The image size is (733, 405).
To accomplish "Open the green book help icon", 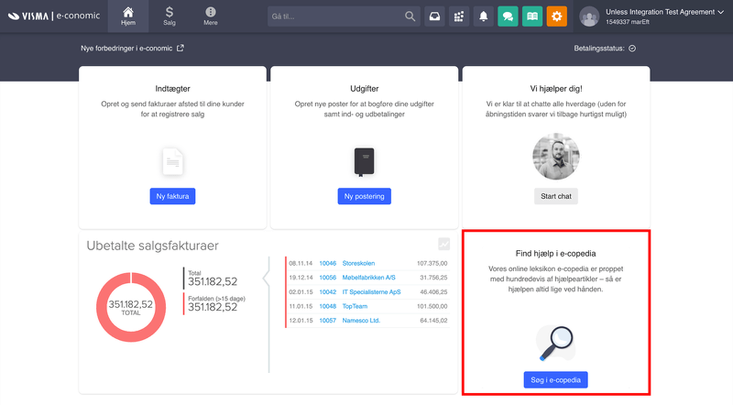I will click(532, 16).
